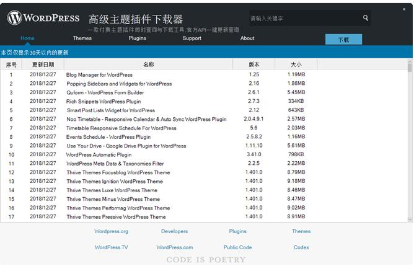Sort by the 更新日期 column header
Screen dimensions: 414x266
43,64
